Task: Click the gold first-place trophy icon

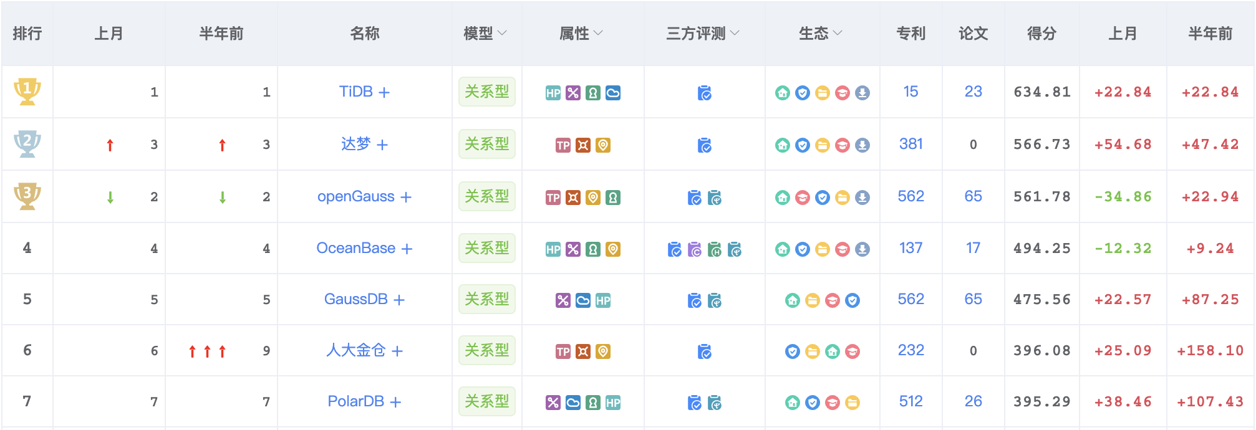Action: pyautogui.click(x=27, y=92)
